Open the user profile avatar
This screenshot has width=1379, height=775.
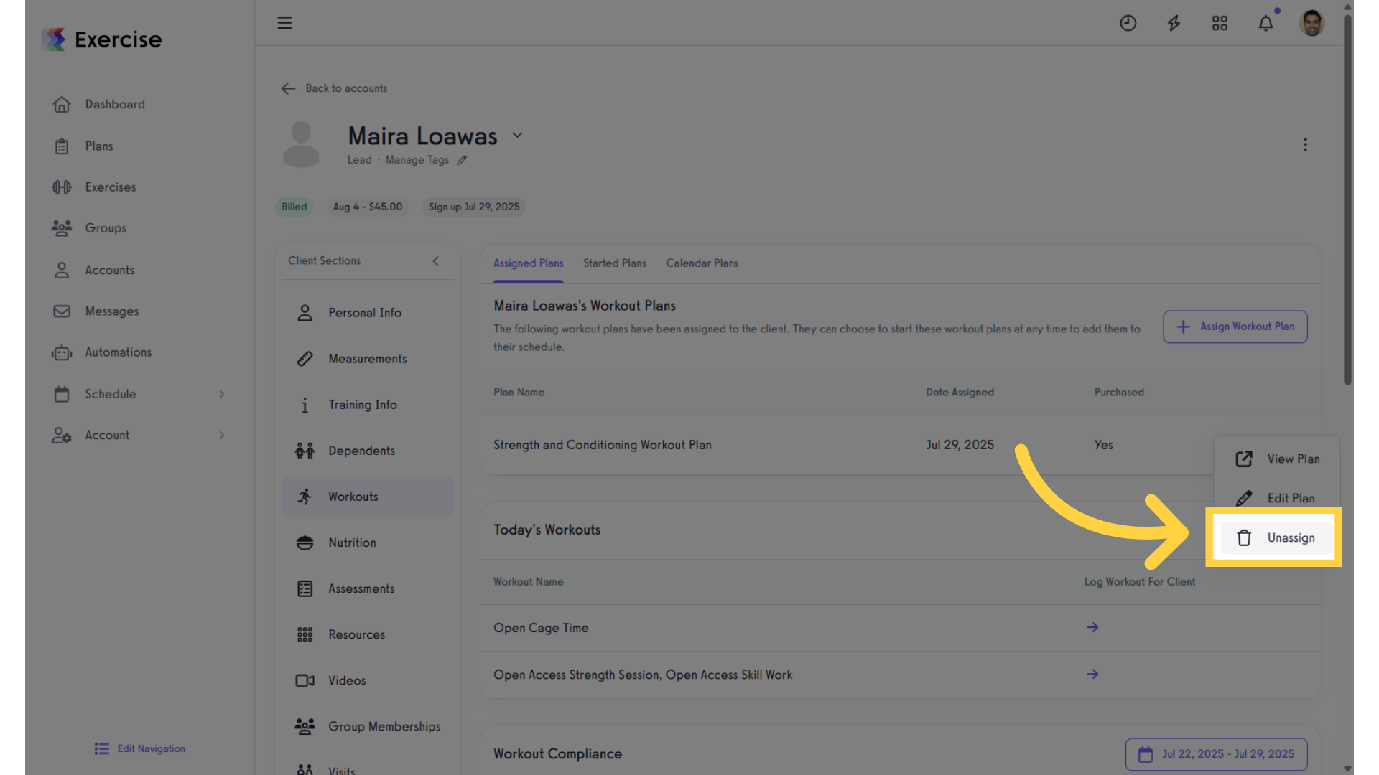pyautogui.click(x=1311, y=23)
